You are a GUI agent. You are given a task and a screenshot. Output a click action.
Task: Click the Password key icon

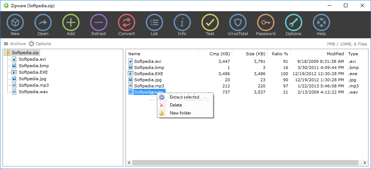pyautogui.click(x=266, y=23)
